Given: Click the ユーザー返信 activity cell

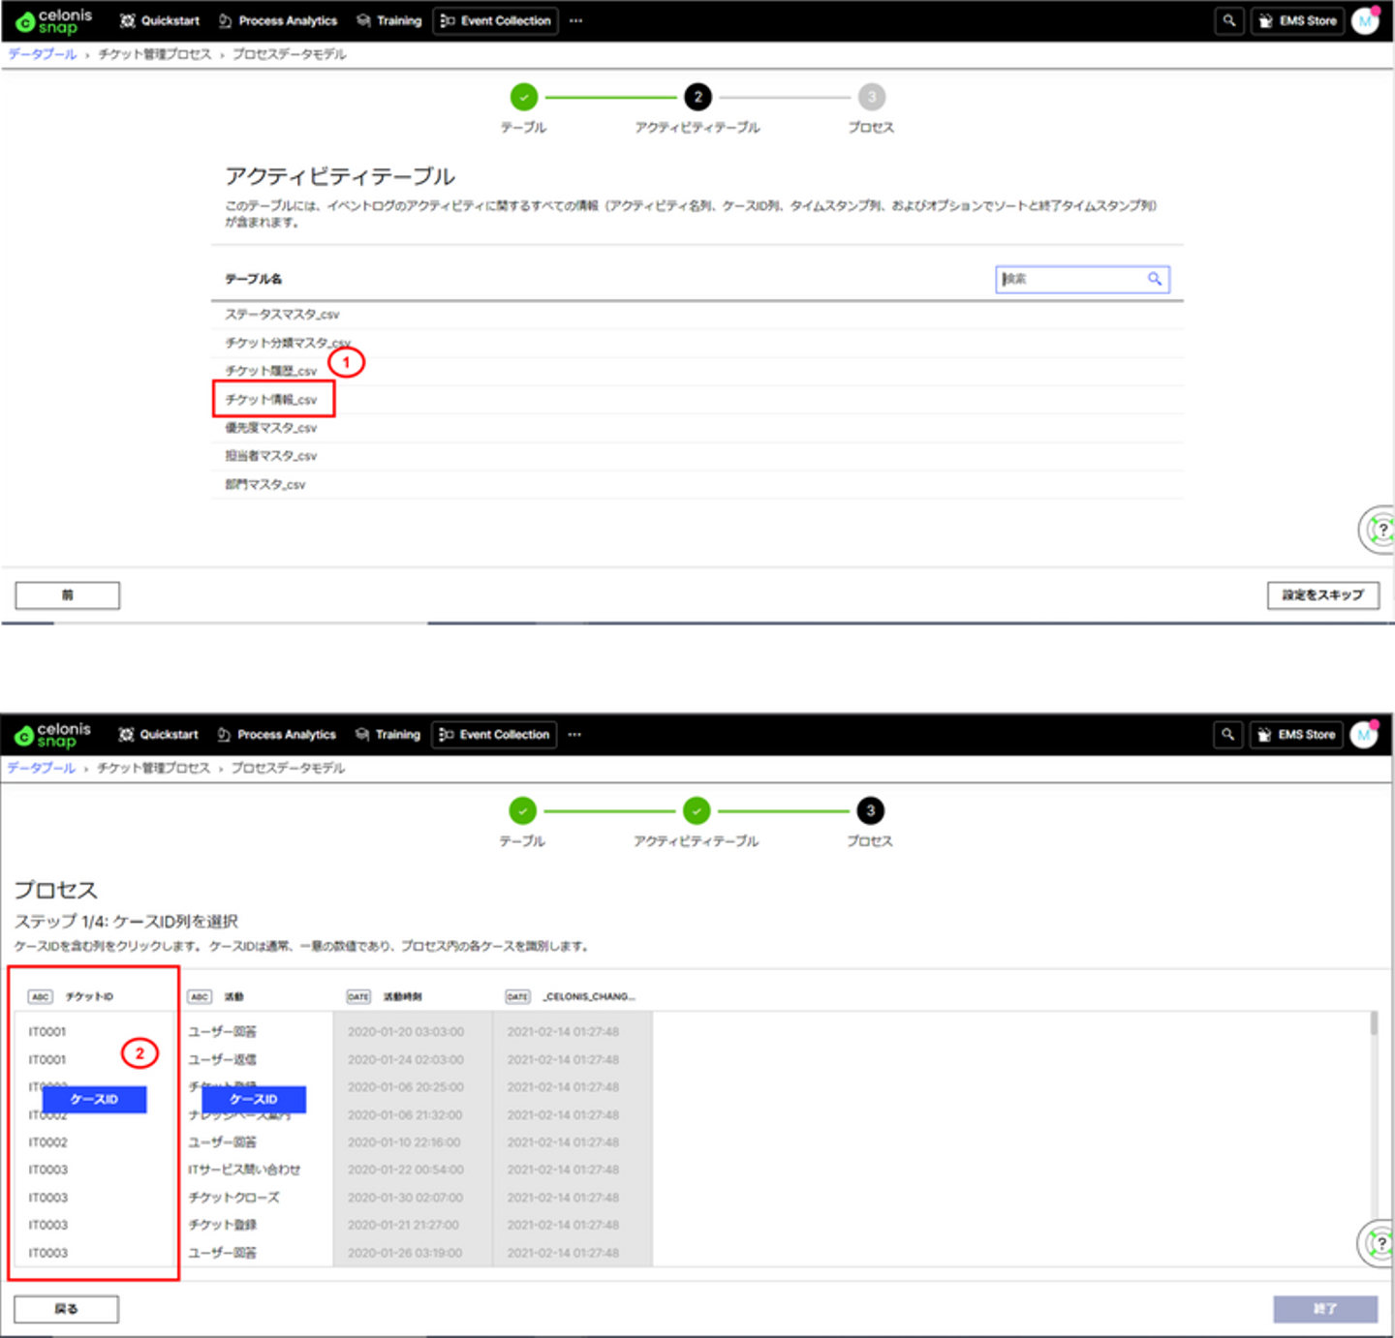Looking at the screenshot, I should (223, 1059).
